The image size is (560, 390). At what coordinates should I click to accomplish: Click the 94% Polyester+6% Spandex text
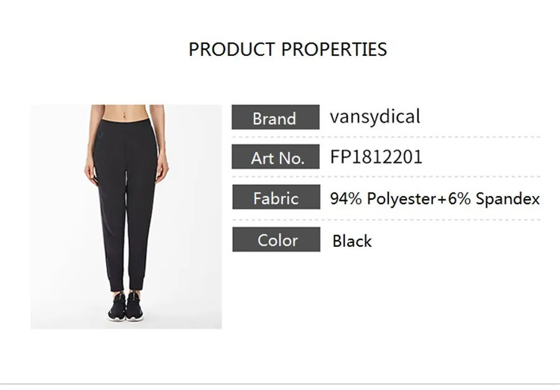click(435, 198)
